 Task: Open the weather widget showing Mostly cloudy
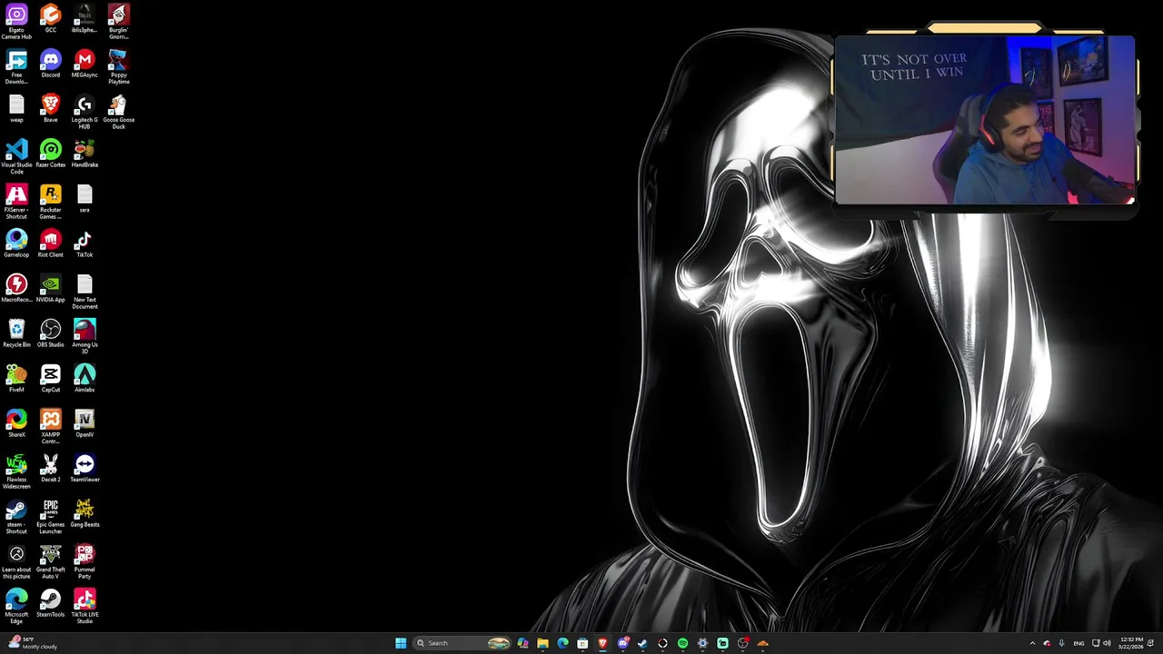pos(33,643)
